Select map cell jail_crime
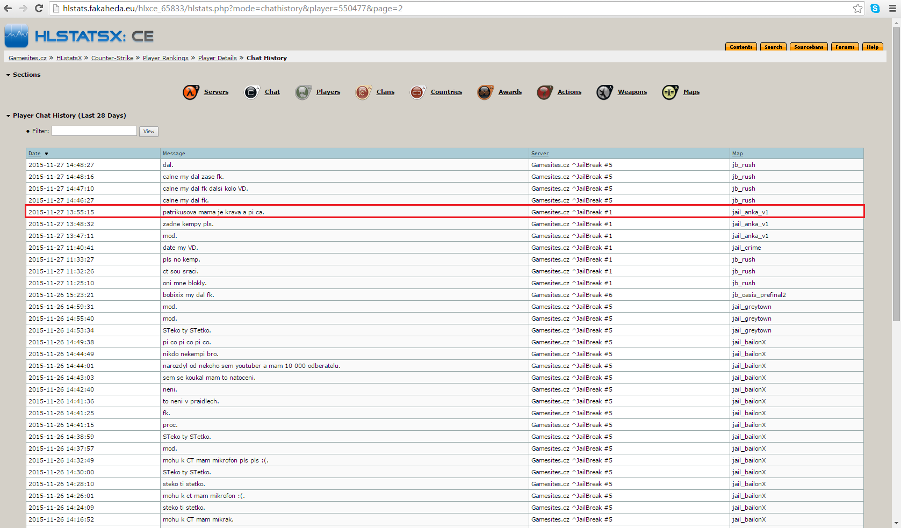Screen dimensions: 901x528 (746, 248)
